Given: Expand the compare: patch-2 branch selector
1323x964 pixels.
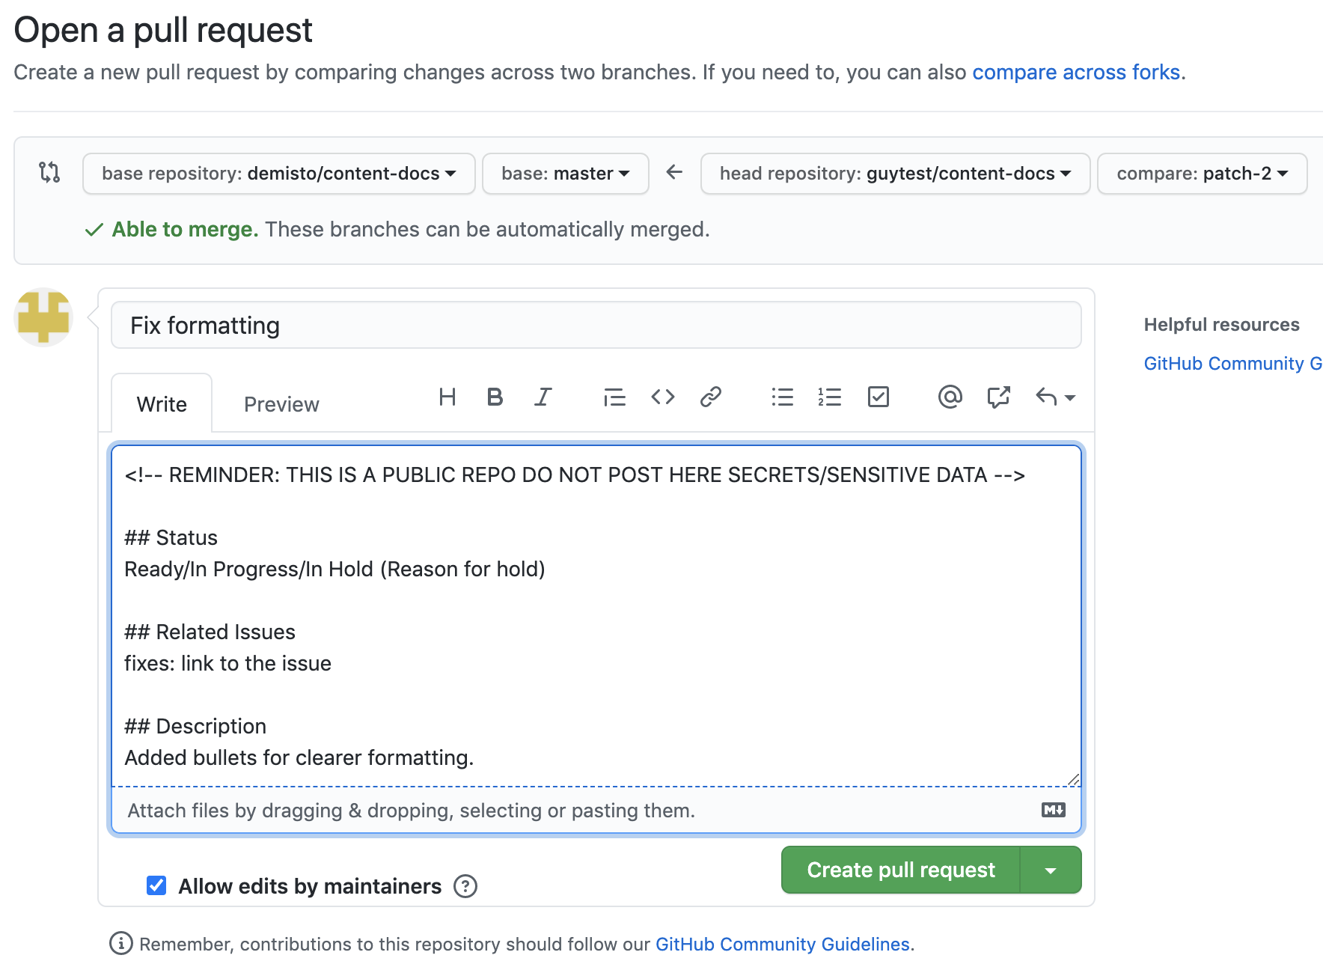Looking at the screenshot, I should [x=1202, y=174].
